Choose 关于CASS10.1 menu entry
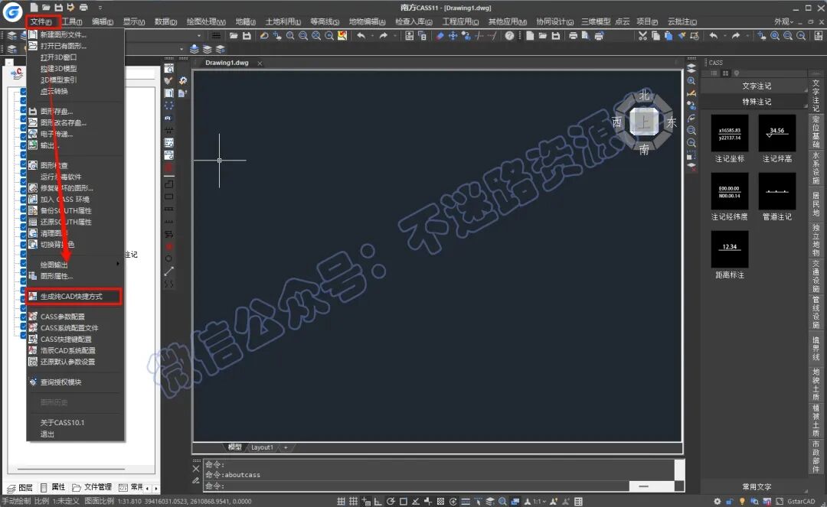This screenshot has height=507, width=827. click(75, 423)
